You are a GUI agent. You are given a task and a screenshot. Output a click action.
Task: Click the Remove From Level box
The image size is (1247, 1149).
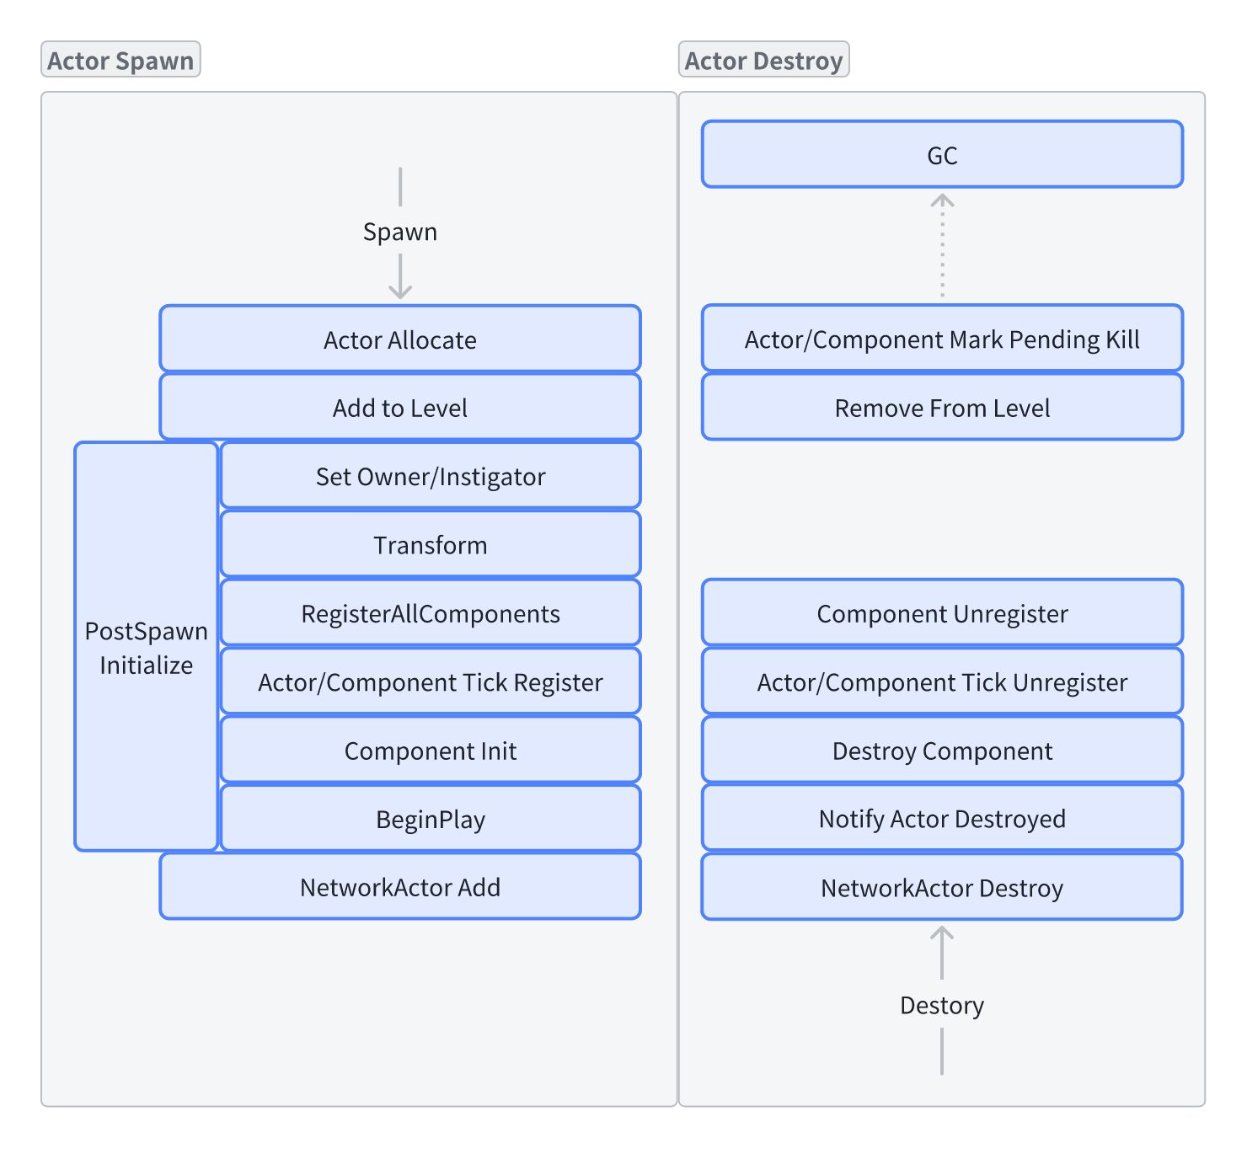tap(942, 407)
